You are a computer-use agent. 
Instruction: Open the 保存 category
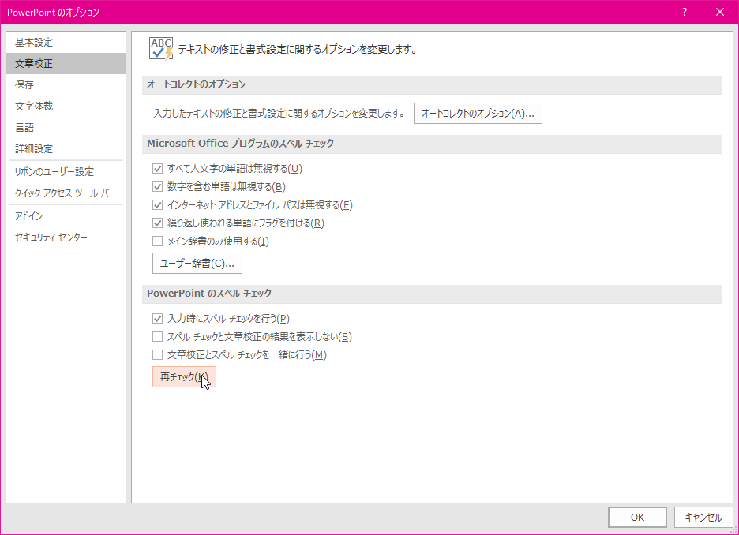click(x=66, y=84)
